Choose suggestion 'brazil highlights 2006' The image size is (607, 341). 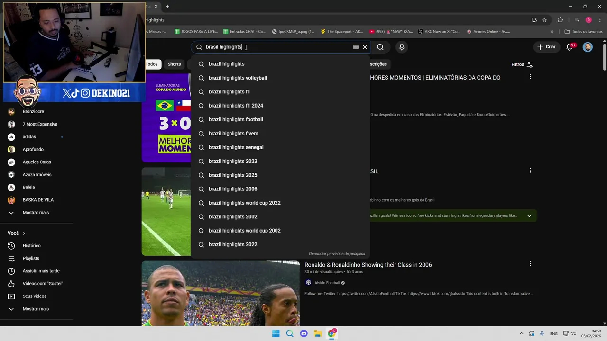pyautogui.click(x=280, y=189)
